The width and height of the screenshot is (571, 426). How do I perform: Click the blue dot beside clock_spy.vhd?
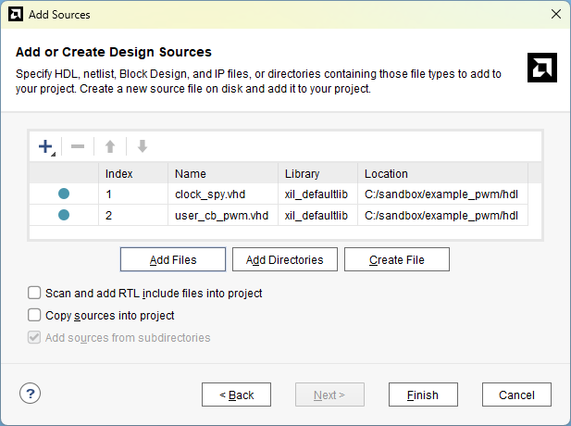(64, 194)
